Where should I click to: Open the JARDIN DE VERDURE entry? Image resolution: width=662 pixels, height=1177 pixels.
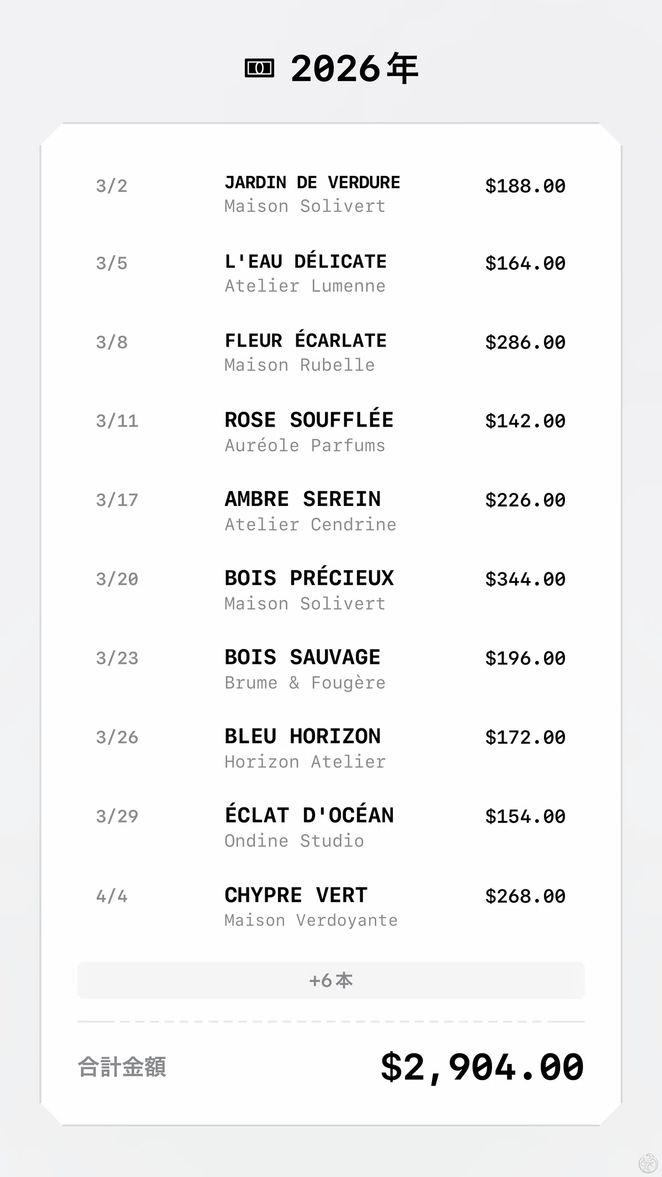point(331,194)
